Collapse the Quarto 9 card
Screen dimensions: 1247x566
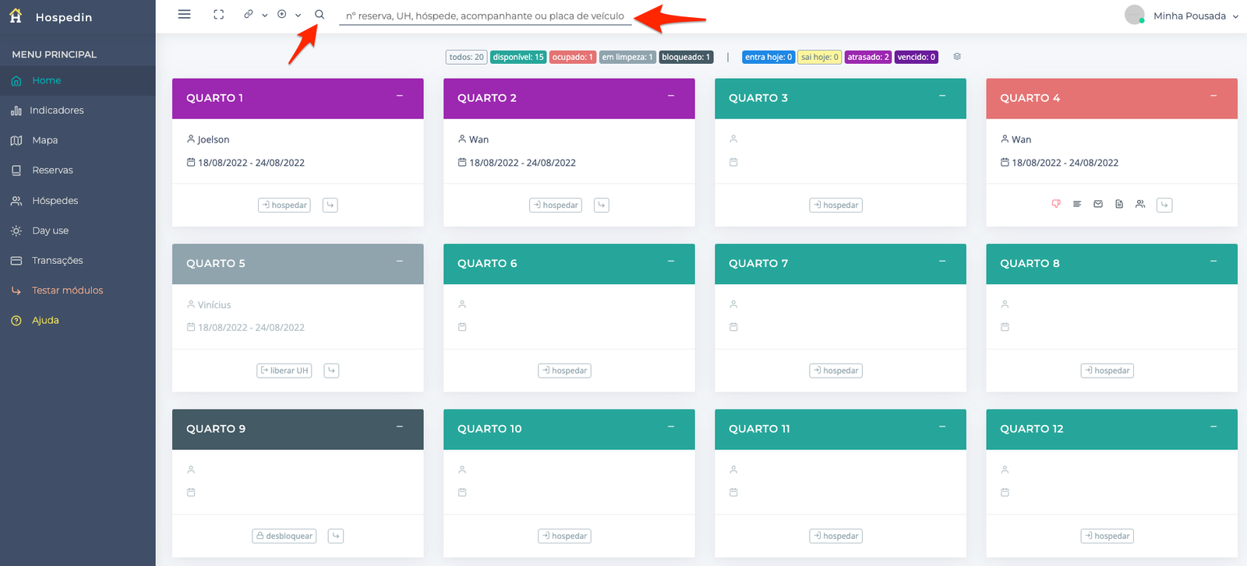(x=400, y=427)
